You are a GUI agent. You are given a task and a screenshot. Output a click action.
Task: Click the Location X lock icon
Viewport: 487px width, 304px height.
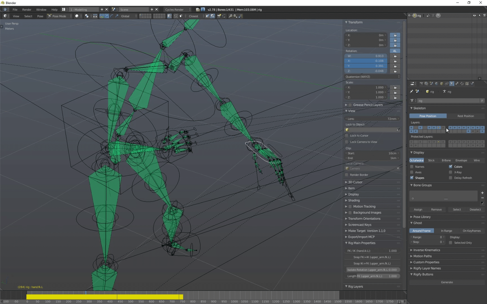tap(395, 35)
